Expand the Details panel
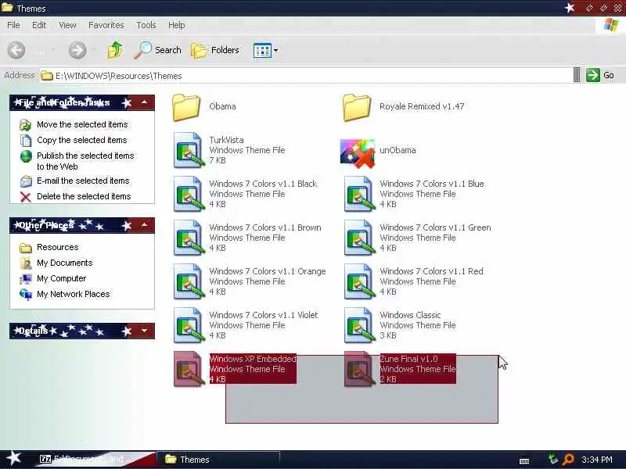 tap(144, 331)
